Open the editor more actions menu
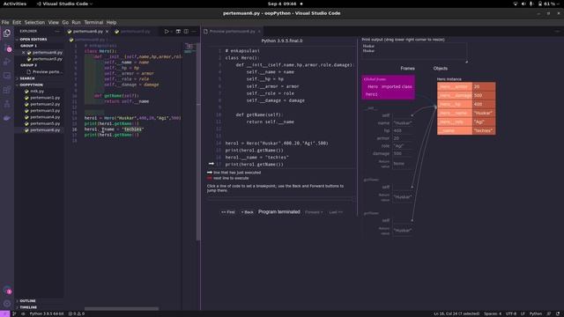 tap(194, 32)
